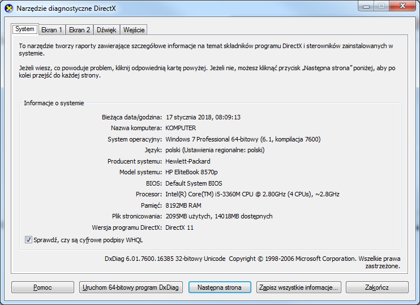Click the DirectX 11 version value

[179, 227]
